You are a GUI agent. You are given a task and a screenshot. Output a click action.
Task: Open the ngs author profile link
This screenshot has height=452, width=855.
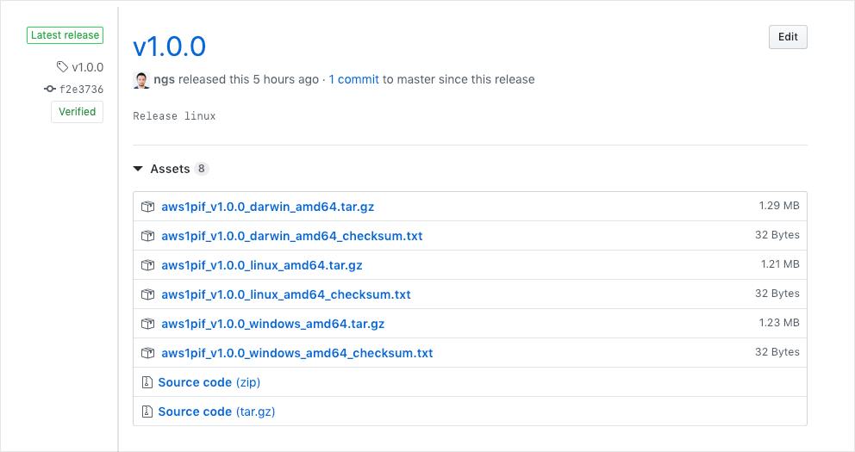164,79
